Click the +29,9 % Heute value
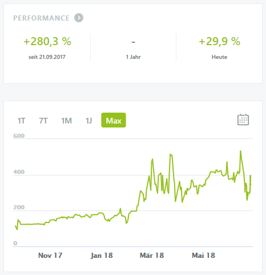Screen dimensions: 266x275 coord(219,41)
